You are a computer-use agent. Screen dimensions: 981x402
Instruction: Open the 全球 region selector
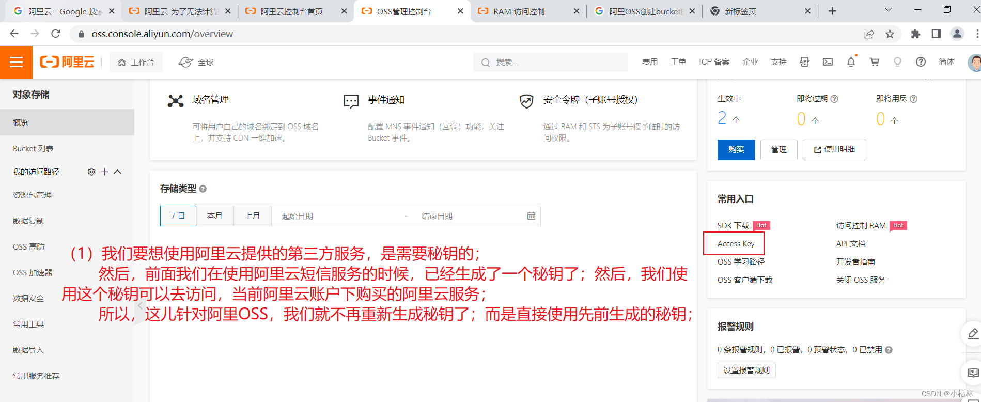pyautogui.click(x=196, y=62)
